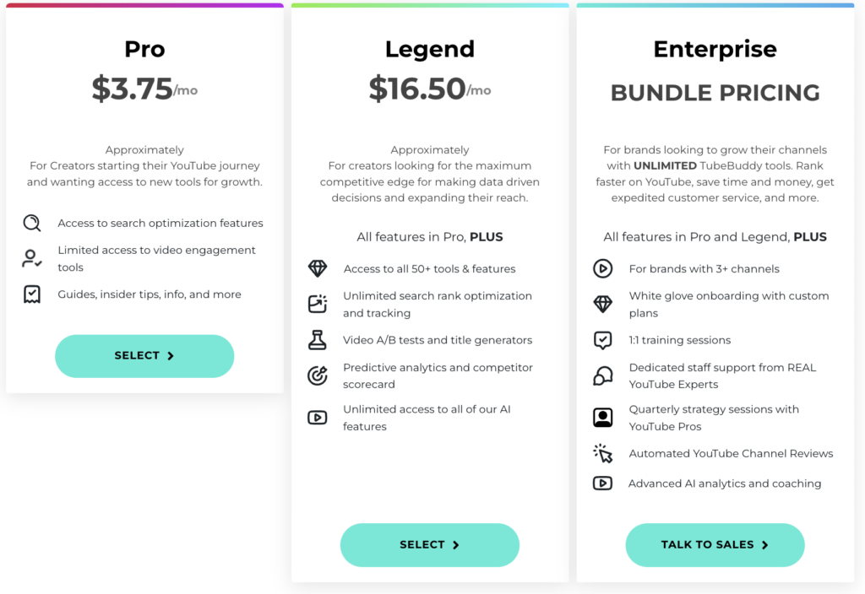Screen dimensions: 865x594
Task: Click the chat bubbles icon for Dedicated staff support
Action: (602, 375)
